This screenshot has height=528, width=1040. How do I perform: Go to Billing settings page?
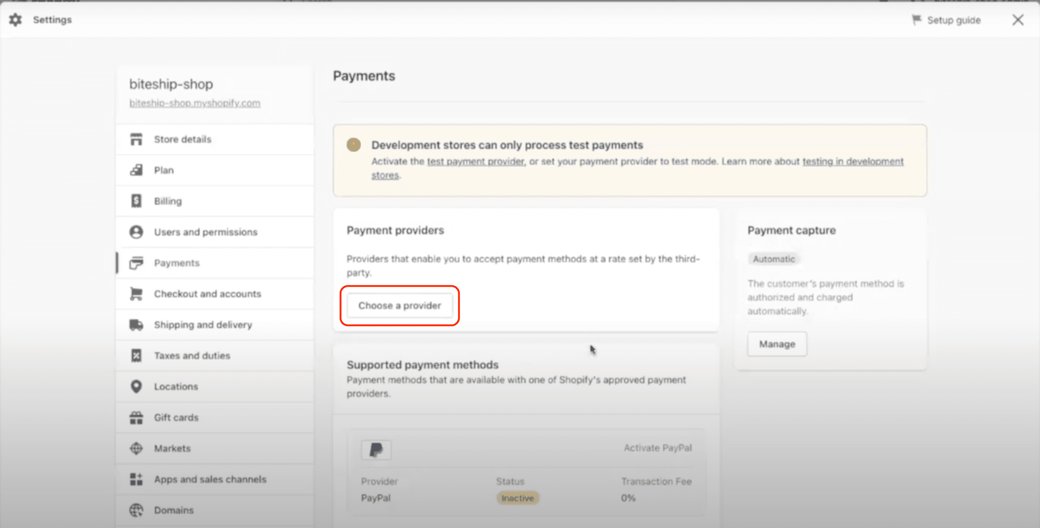pyautogui.click(x=215, y=201)
